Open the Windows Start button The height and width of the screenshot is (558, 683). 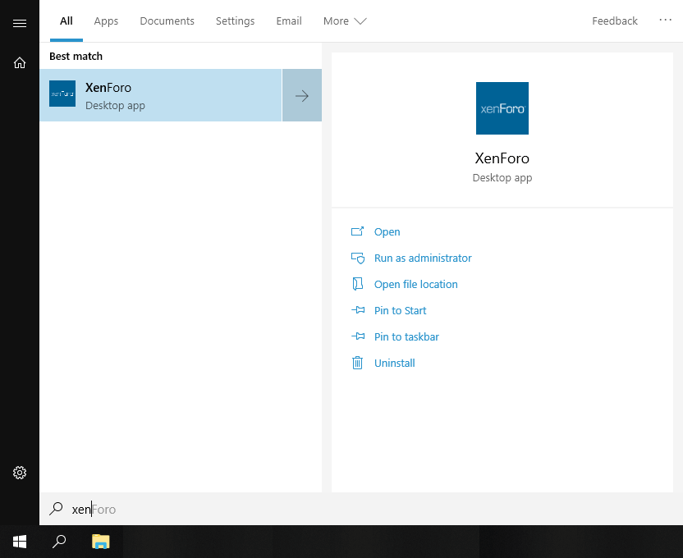click(20, 542)
